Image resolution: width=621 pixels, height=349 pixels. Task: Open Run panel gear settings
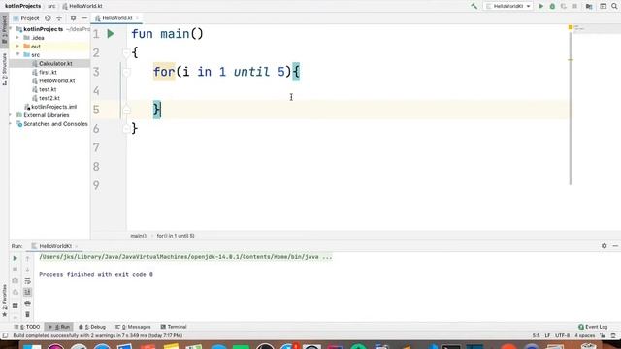click(x=604, y=246)
